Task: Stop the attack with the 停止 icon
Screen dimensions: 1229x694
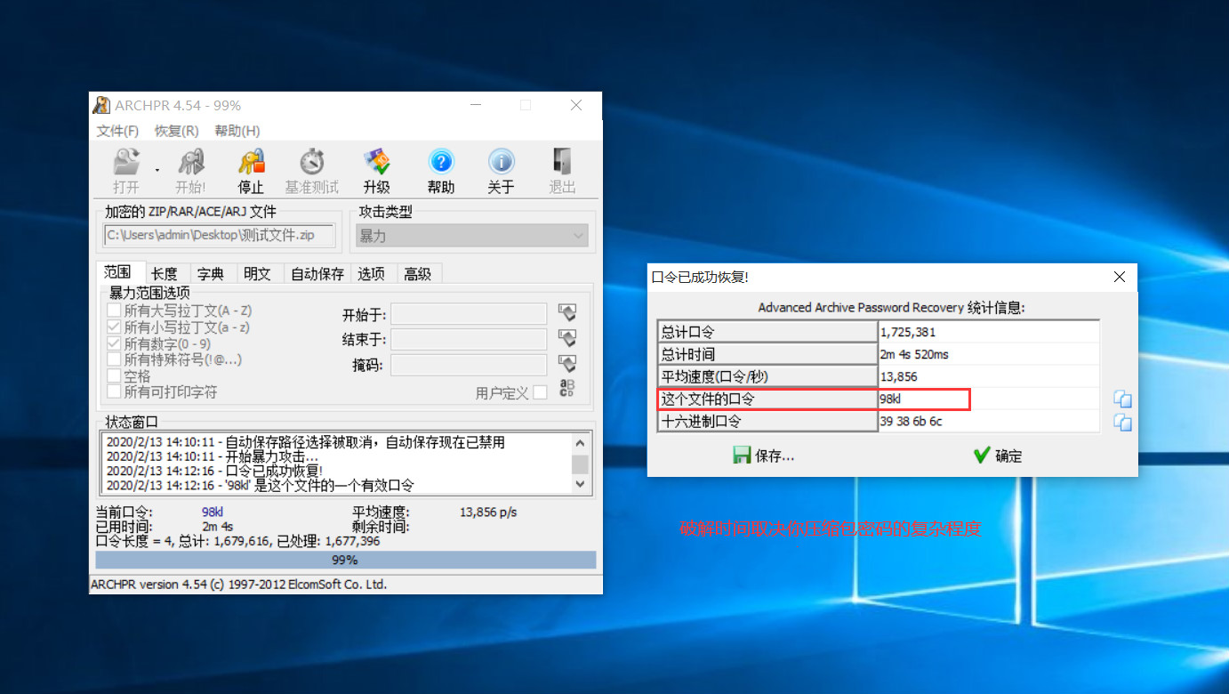Action: 252,162
